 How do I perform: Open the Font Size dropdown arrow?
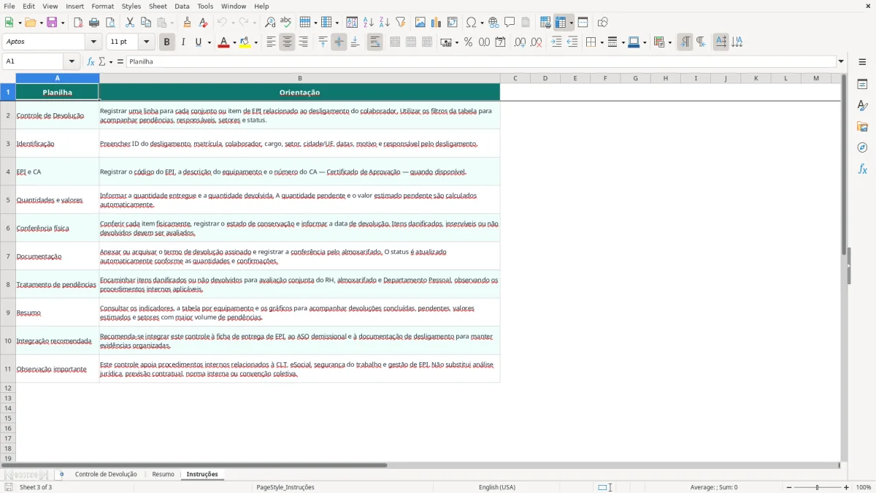(x=146, y=42)
